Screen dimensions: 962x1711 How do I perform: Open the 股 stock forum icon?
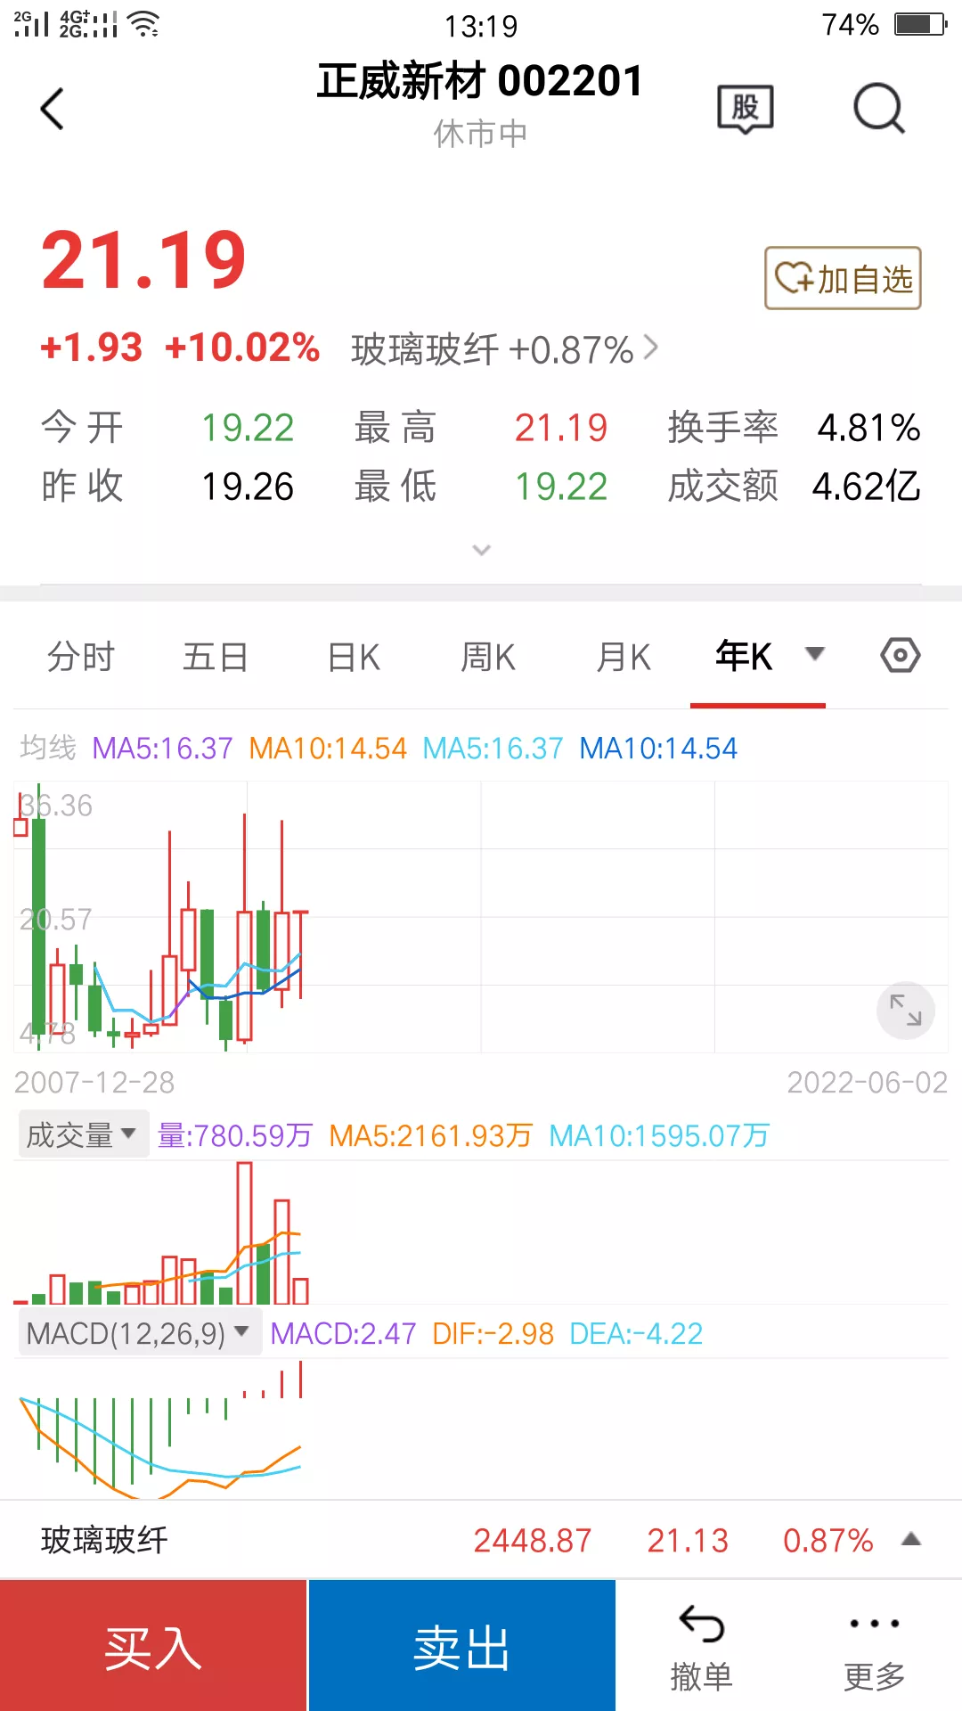[x=746, y=110]
